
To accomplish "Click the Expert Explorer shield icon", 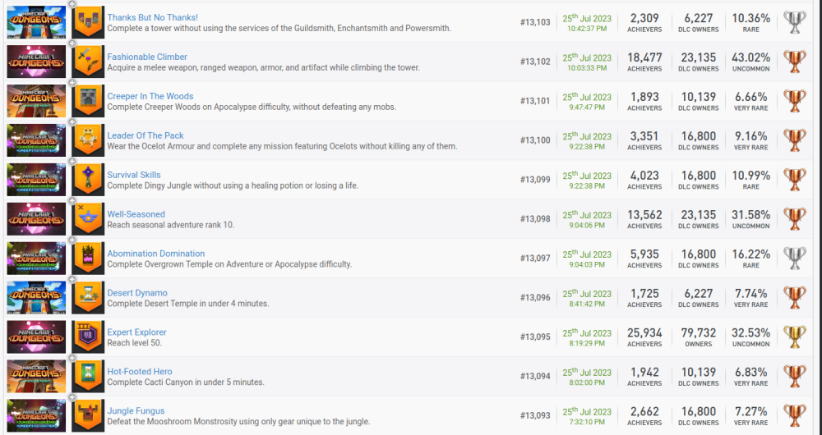I will [x=88, y=338].
